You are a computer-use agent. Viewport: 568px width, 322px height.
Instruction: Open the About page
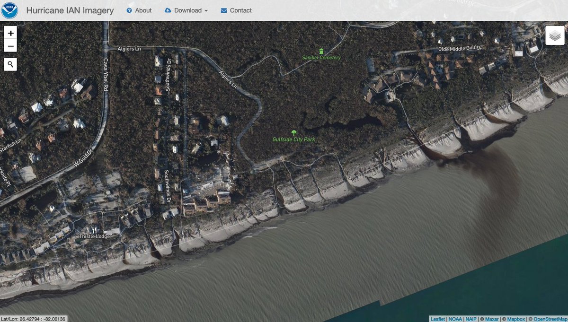coord(139,10)
